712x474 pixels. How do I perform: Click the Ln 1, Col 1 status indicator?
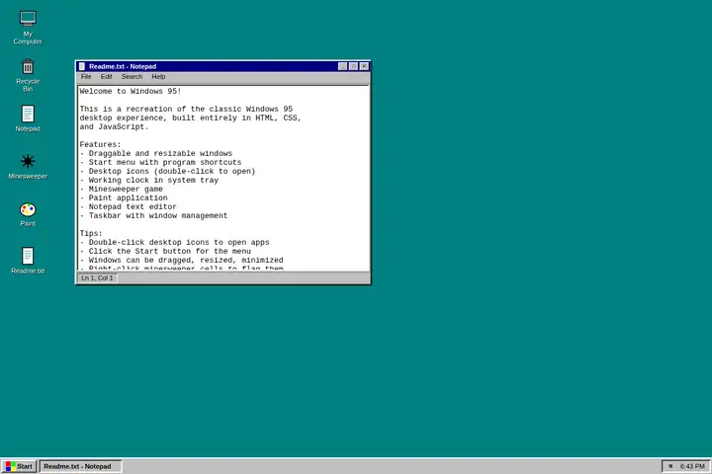97,278
